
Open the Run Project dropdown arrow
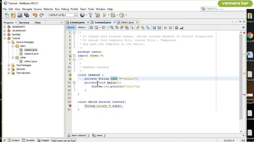108,15
